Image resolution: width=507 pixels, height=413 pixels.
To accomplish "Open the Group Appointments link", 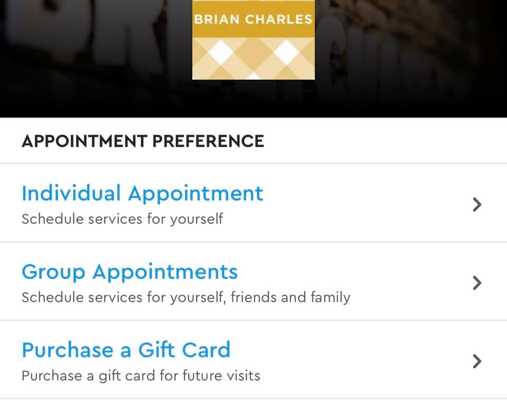I will (x=129, y=272).
